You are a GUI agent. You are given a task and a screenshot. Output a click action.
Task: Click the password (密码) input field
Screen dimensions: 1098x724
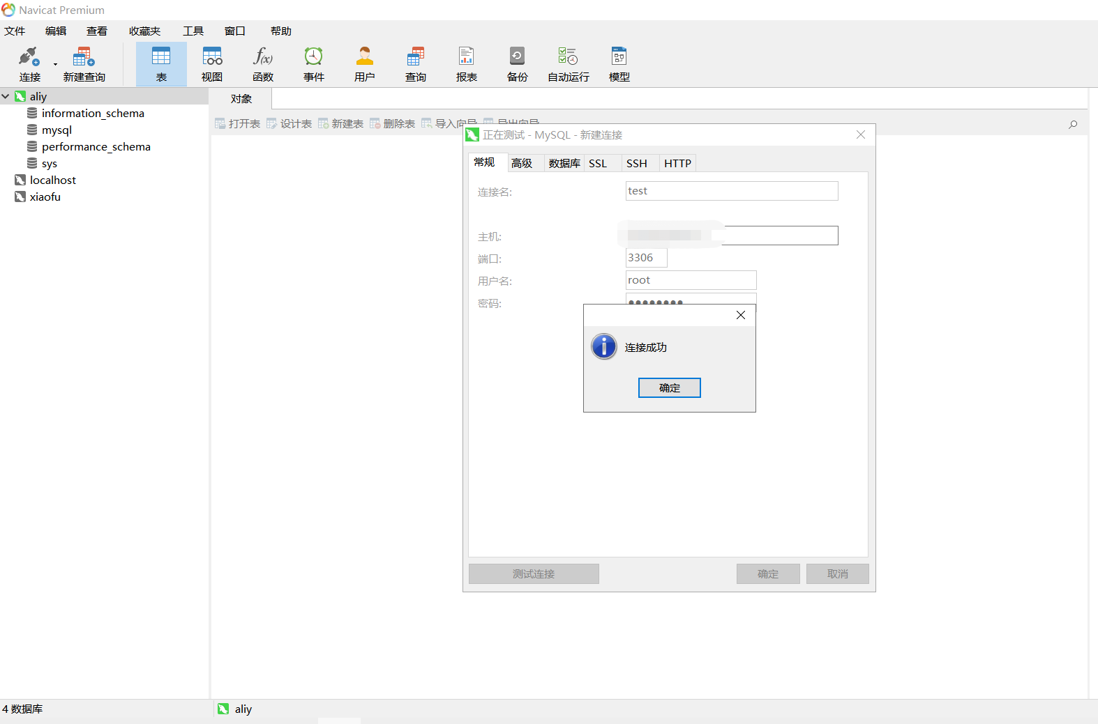pos(691,299)
